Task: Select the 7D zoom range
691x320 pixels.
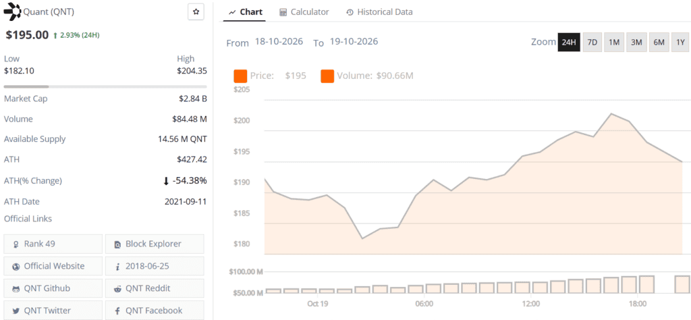Action: (x=592, y=43)
